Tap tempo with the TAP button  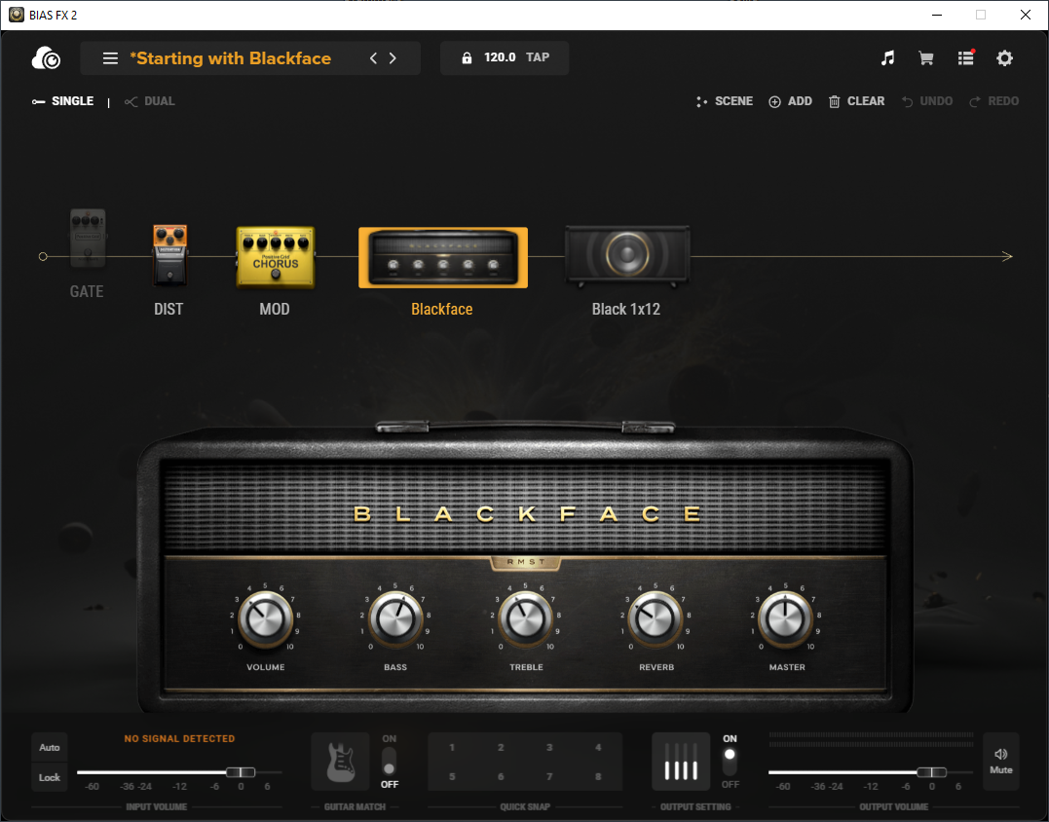point(538,57)
